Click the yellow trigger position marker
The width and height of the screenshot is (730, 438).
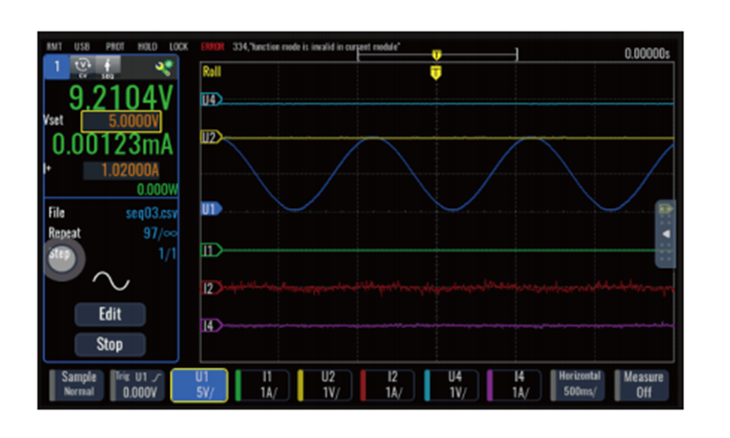pos(436,72)
